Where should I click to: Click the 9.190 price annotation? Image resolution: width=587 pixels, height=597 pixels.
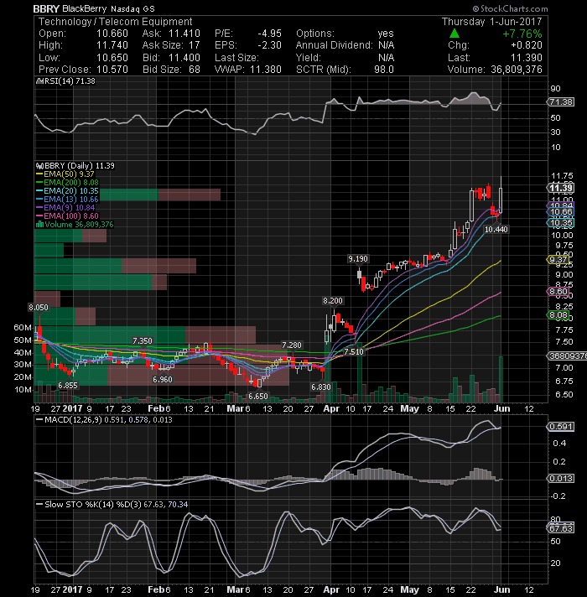click(358, 259)
